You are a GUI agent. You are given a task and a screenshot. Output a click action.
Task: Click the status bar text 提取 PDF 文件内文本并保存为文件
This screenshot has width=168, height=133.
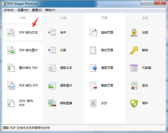coord(26,128)
